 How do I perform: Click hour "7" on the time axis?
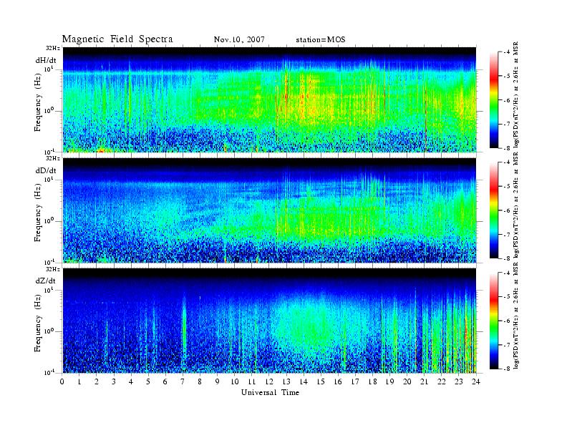point(183,381)
